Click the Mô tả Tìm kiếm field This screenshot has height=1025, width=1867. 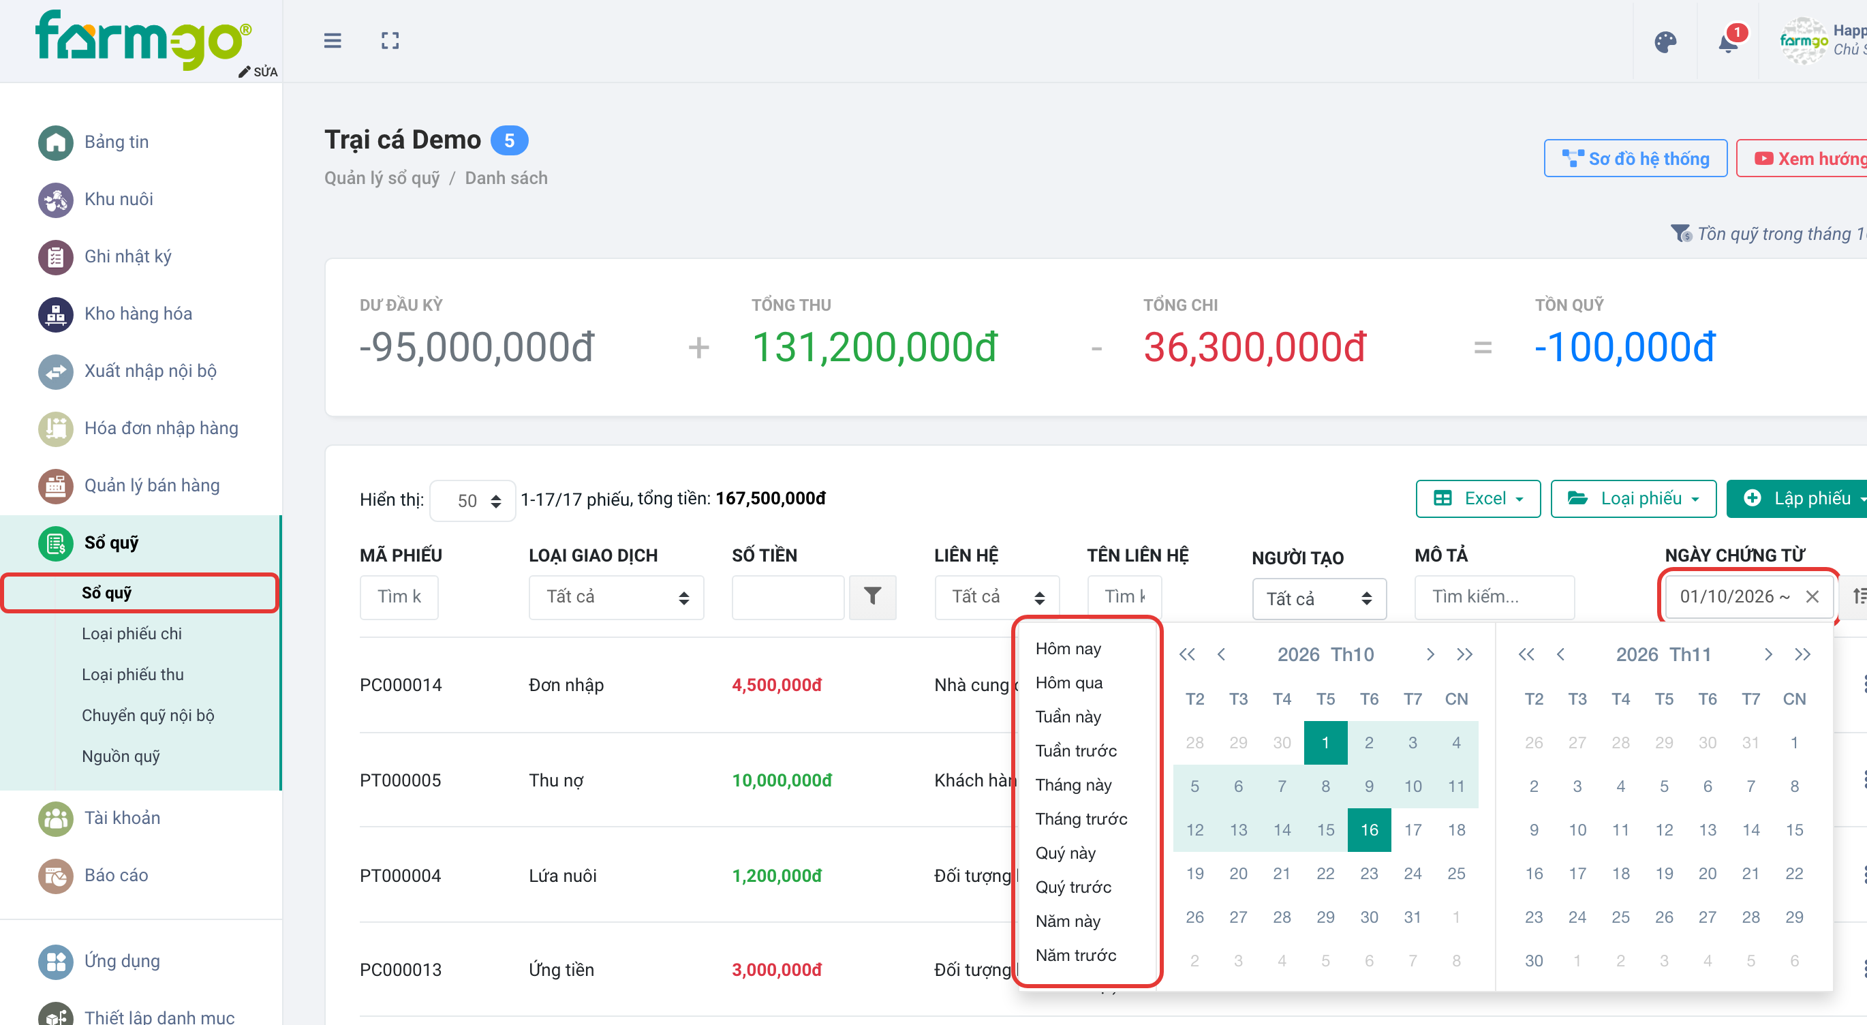click(1494, 597)
